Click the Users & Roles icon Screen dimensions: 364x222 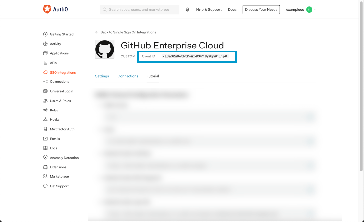tap(45, 101)
